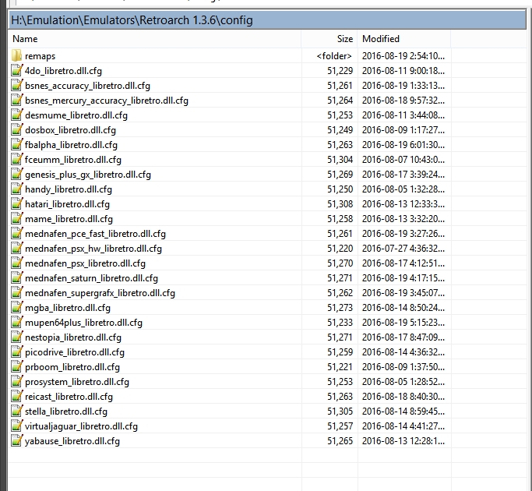
Task: Click the 2016-07-27 4:36:32 modified date
Action: 403,249
